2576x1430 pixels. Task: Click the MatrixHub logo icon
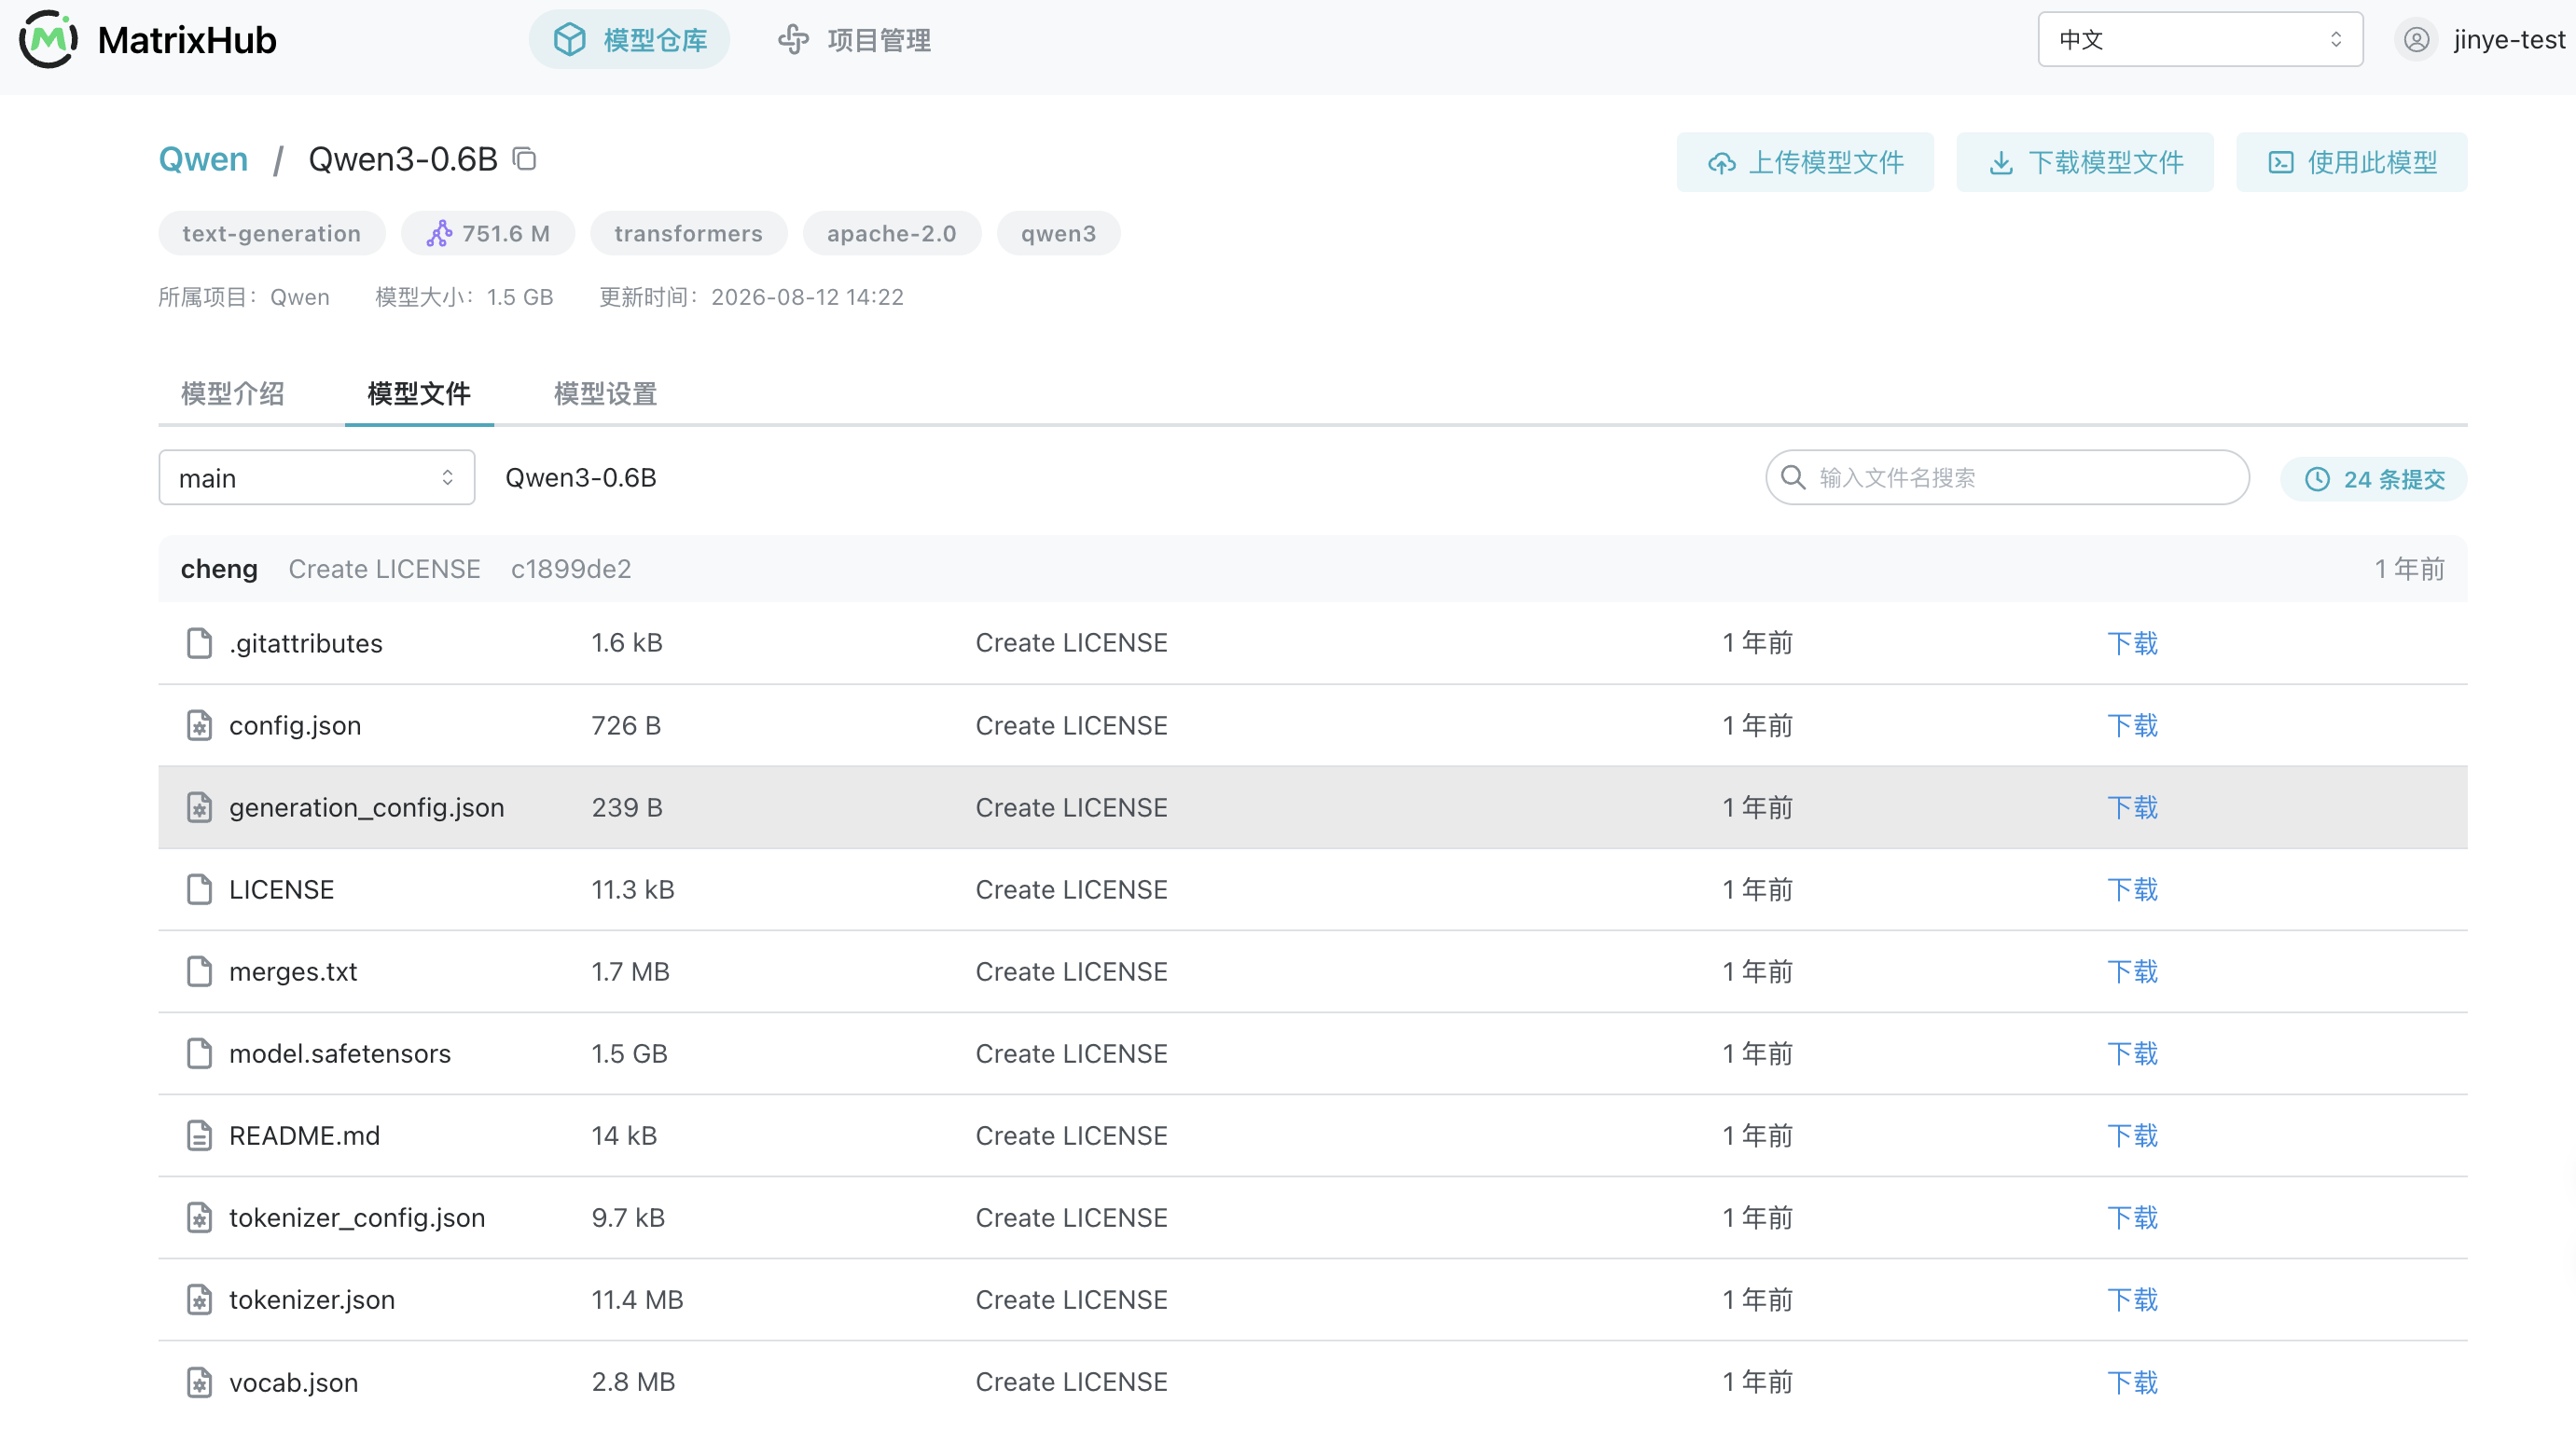[48, 40]
